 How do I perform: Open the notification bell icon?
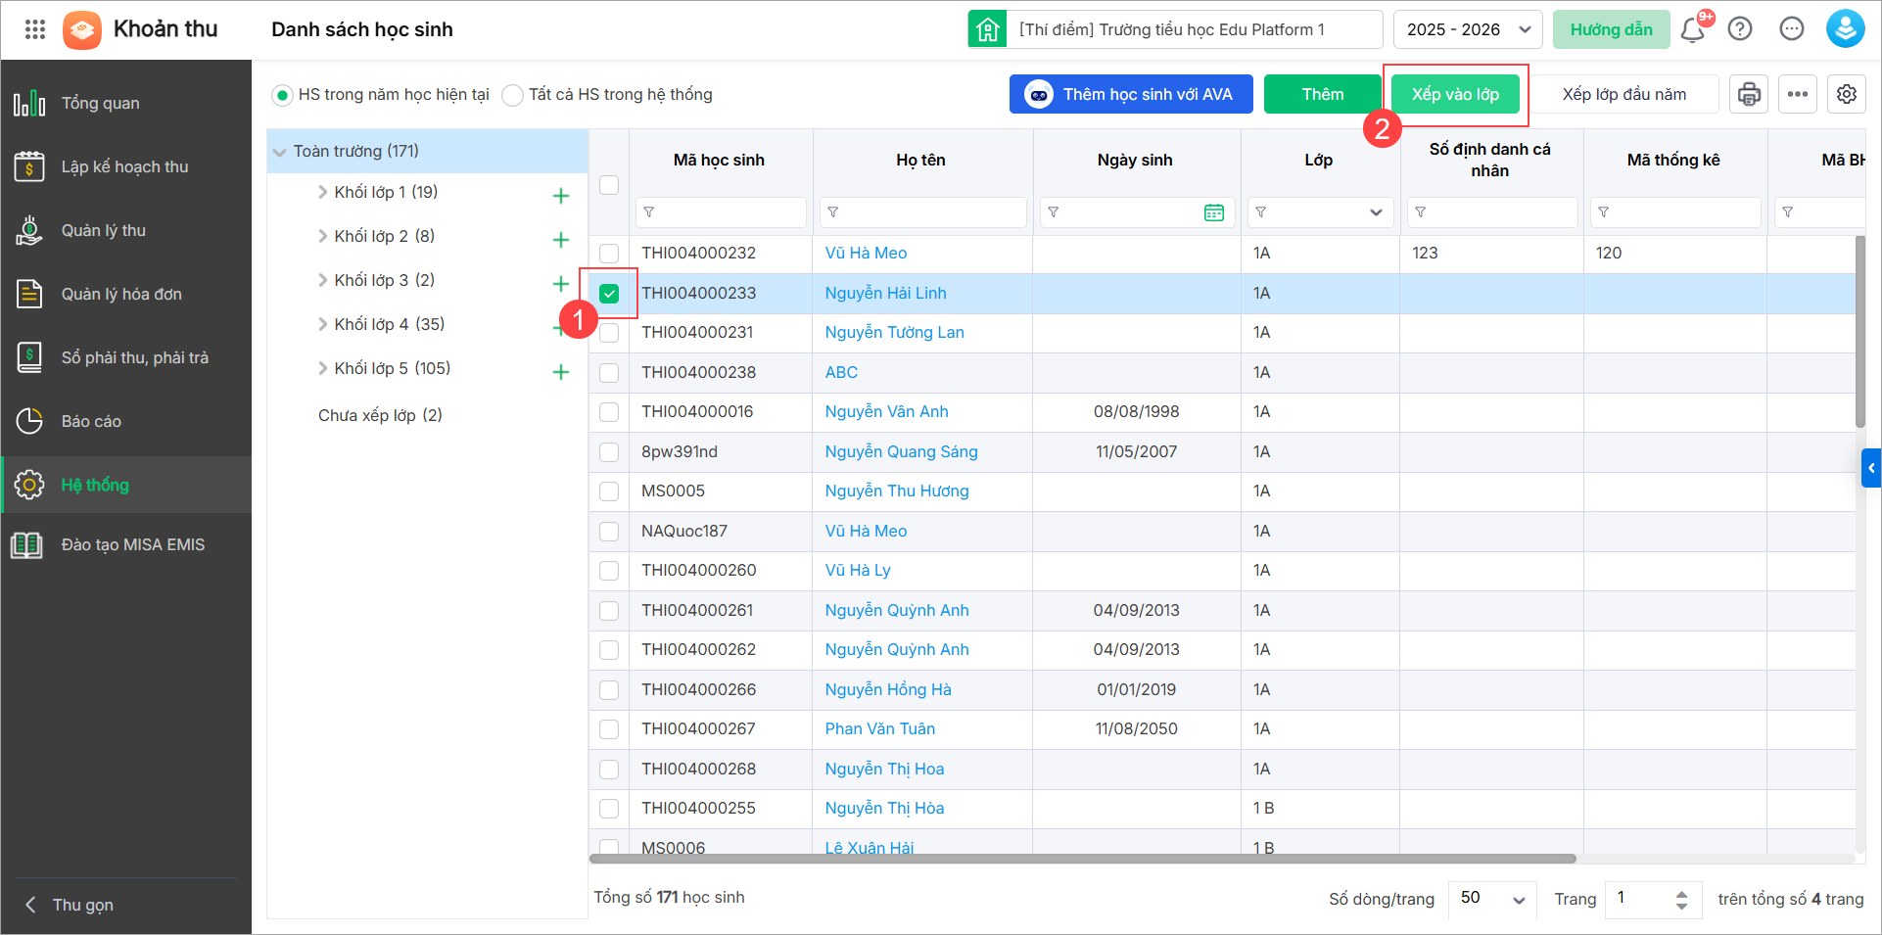coord(1692,29)
